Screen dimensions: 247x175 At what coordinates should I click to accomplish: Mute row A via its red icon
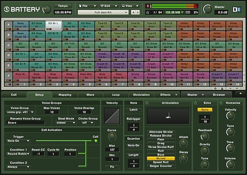10,29
